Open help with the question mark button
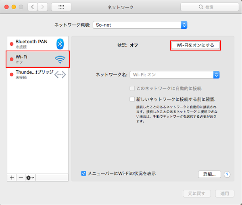This screenshot has height=205, width=242. (227, 174)
